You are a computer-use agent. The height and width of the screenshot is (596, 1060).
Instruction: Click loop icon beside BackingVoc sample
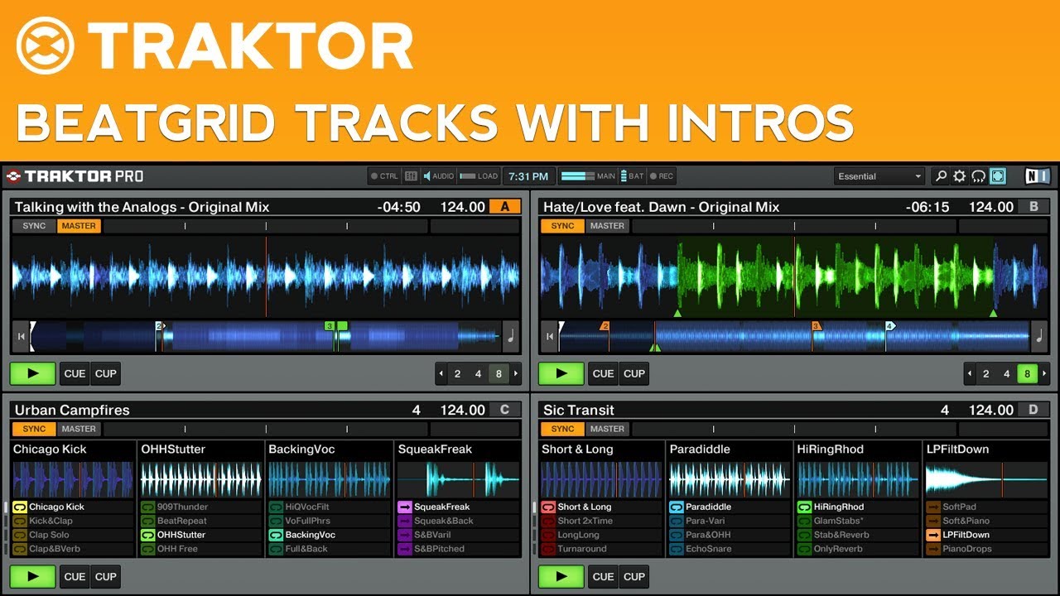[277, 535]
